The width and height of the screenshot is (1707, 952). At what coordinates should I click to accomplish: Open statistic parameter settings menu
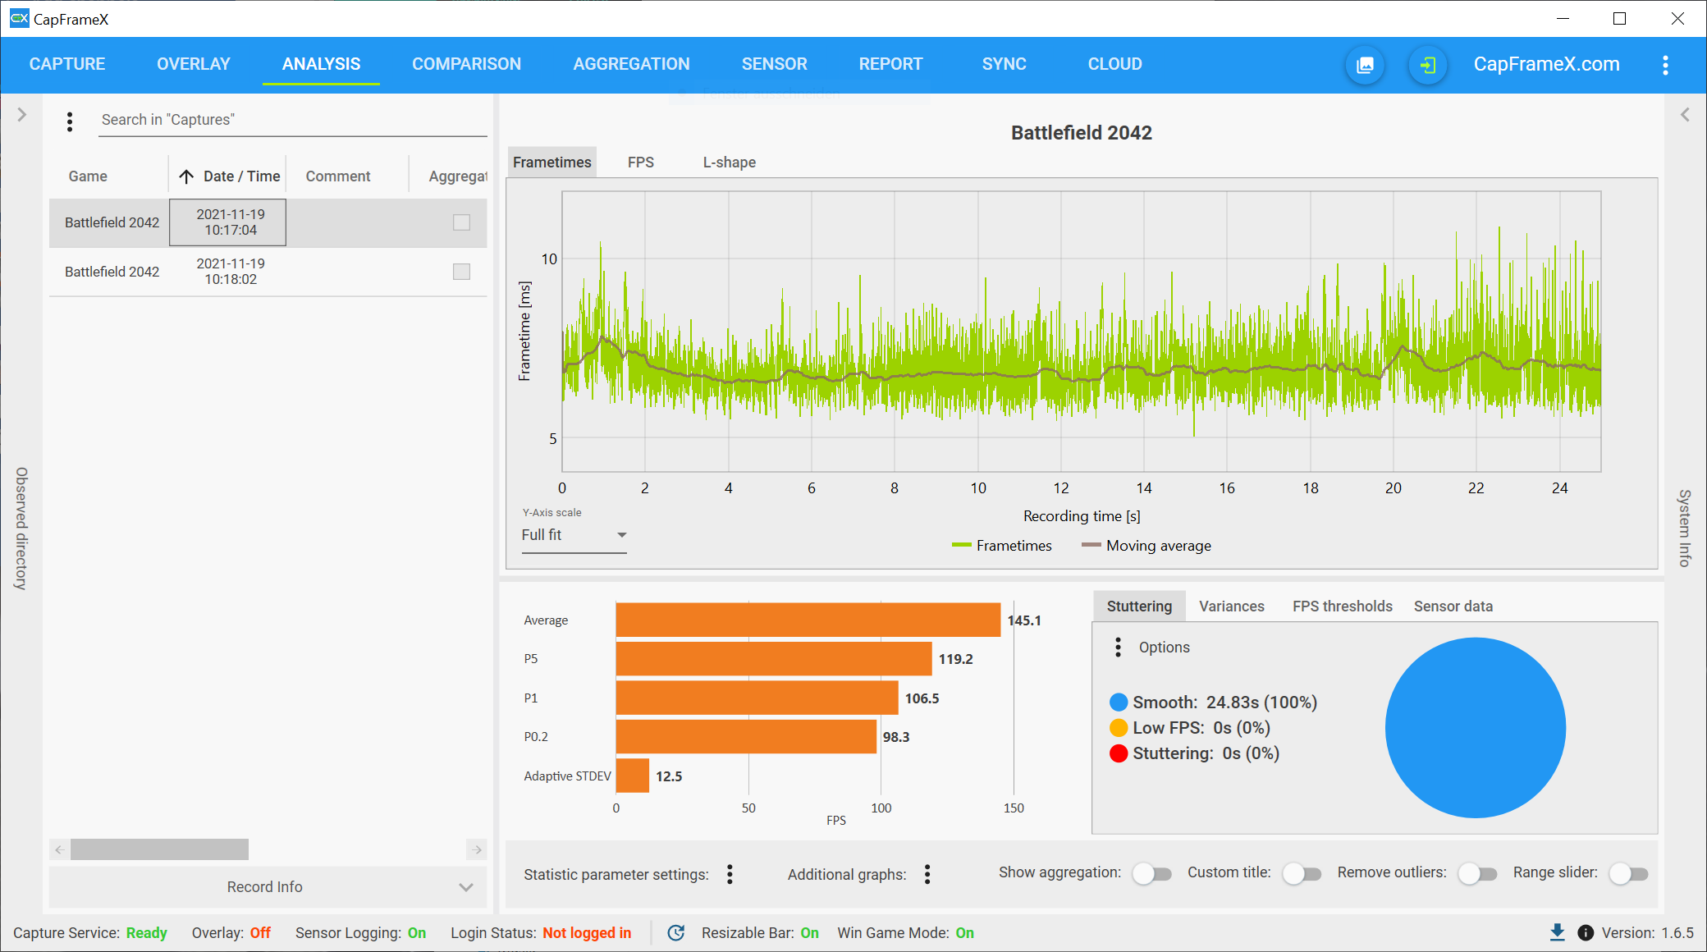point(730,874)
